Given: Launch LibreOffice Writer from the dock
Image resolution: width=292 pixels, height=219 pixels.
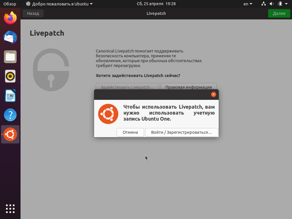Looking at the screenshot, I should coord(10,96).
